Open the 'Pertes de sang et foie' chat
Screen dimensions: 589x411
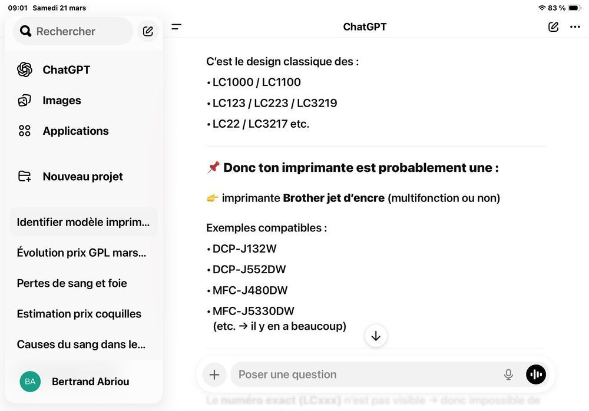(84, 283)
